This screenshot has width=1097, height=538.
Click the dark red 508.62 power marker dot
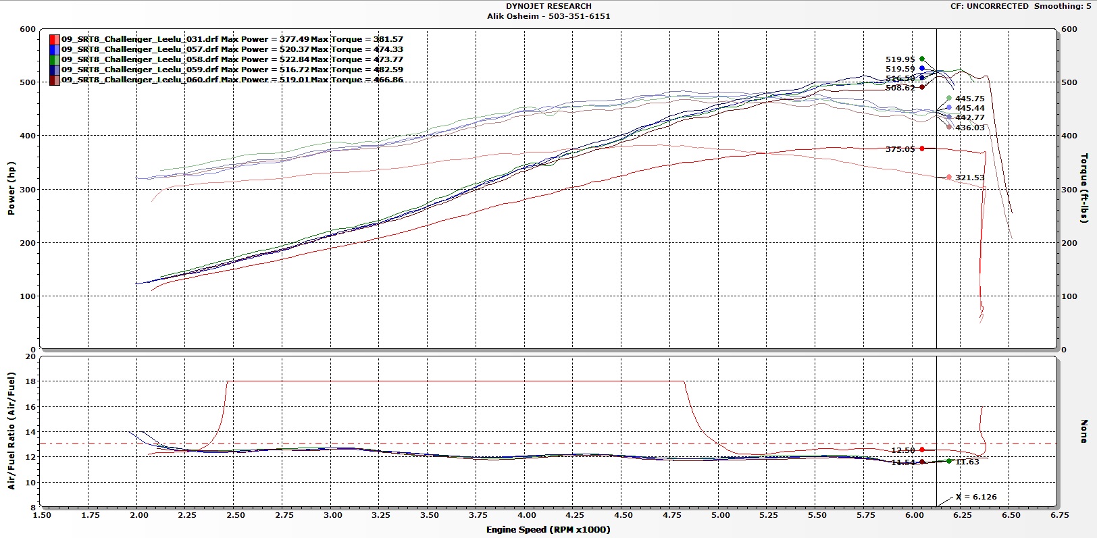point(922,87)
